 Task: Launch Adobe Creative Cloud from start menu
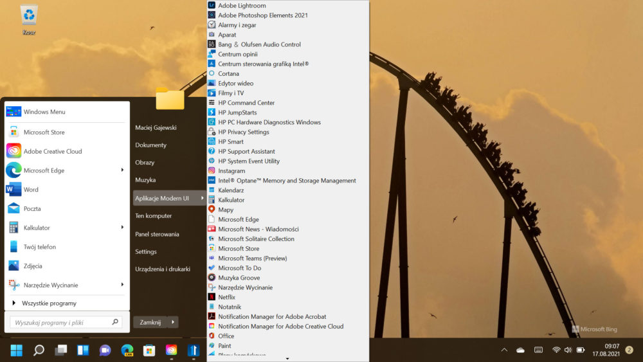coord(66,151)
